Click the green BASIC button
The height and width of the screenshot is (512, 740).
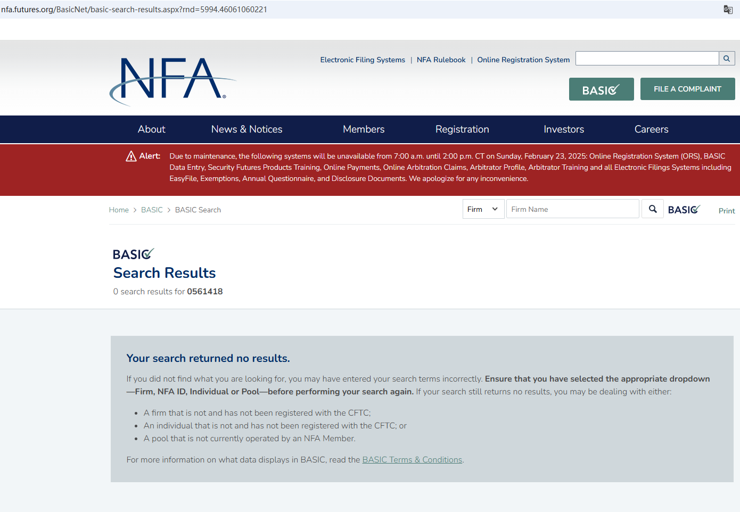tap(602, 89)
